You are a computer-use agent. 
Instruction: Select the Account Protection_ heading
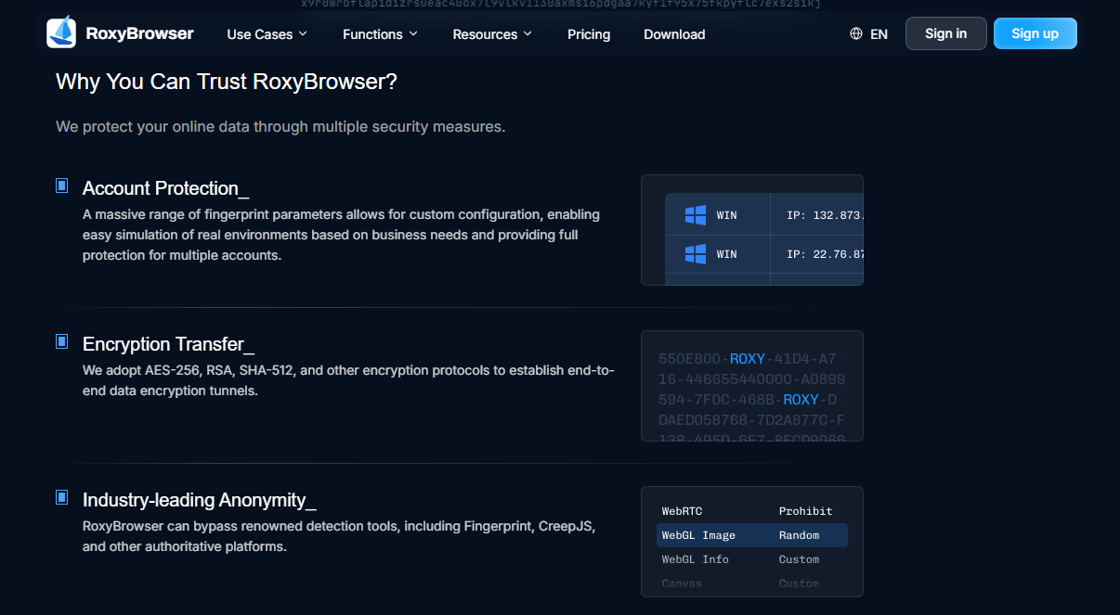[x=165, y=188]
